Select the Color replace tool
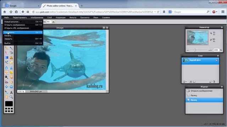Viewport: 227px width, 127px height. point(6,62)
